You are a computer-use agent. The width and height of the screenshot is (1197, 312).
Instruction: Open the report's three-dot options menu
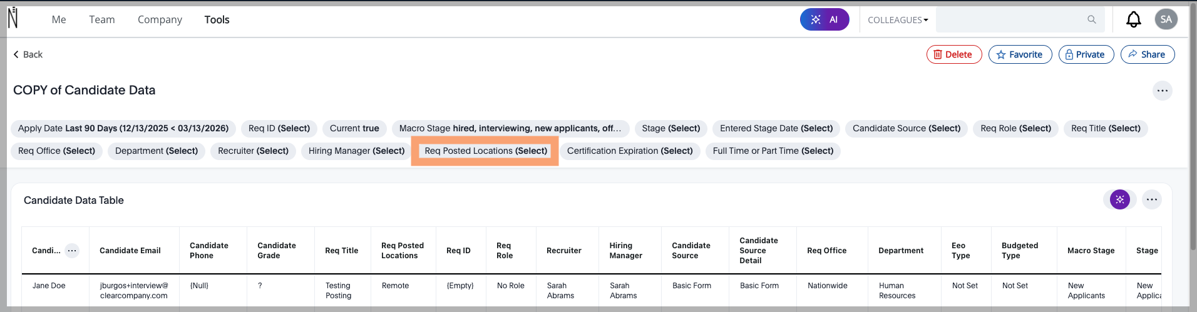click(x=1162, y=91)
